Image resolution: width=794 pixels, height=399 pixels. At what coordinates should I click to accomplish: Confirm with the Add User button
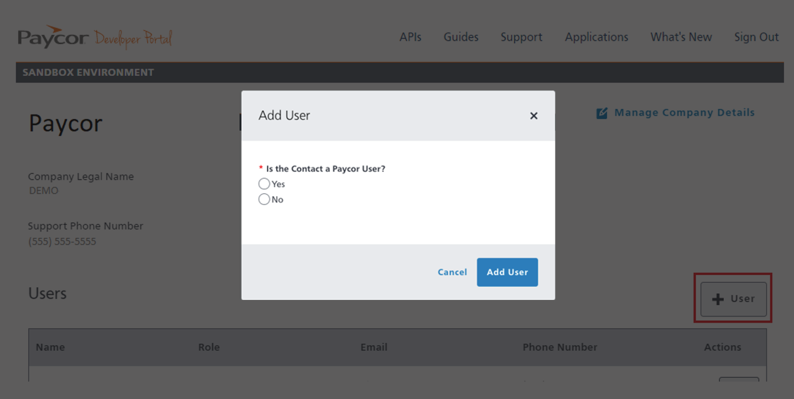[x=507, y=272]
